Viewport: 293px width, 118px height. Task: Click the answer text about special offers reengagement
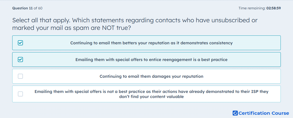pos(151,60)
